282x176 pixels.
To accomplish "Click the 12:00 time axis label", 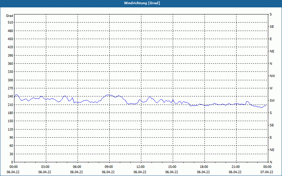I will coord(140,167).
